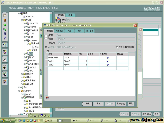This screenshot has width=164, height=123.
Task: Toggle nullable checkmark for TAG2 column
Action: pos(108,65)
